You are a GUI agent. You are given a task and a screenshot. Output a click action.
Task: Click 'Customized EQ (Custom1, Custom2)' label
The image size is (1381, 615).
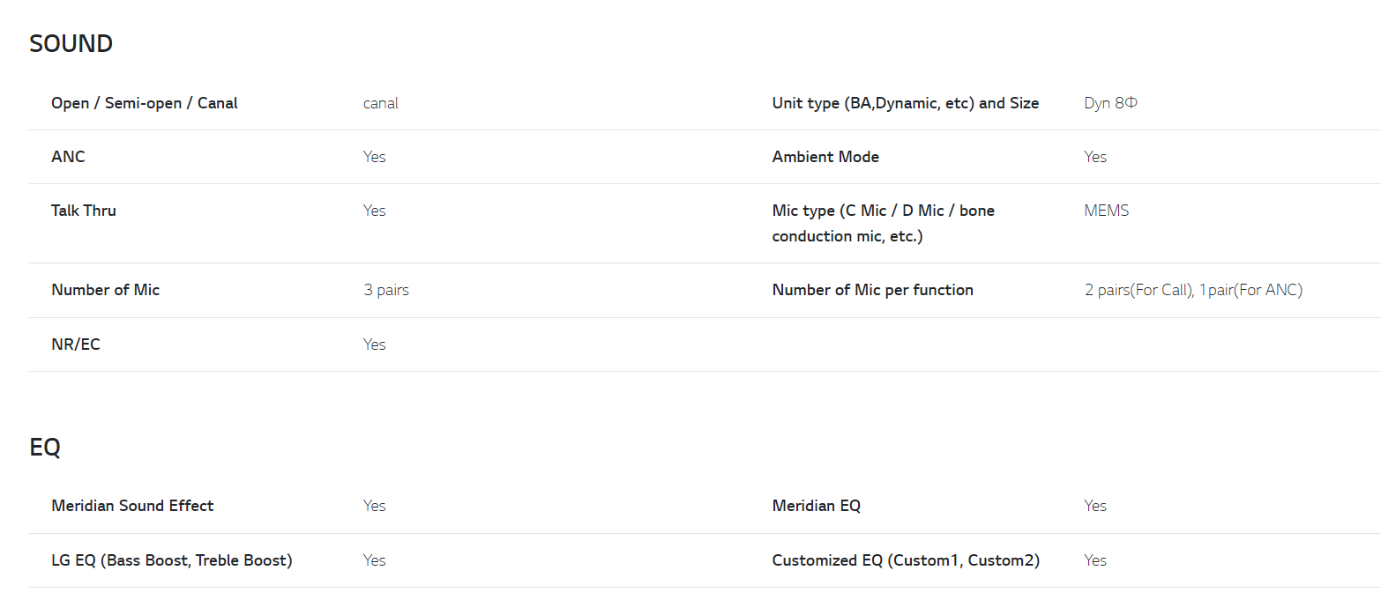coord(906,560)
